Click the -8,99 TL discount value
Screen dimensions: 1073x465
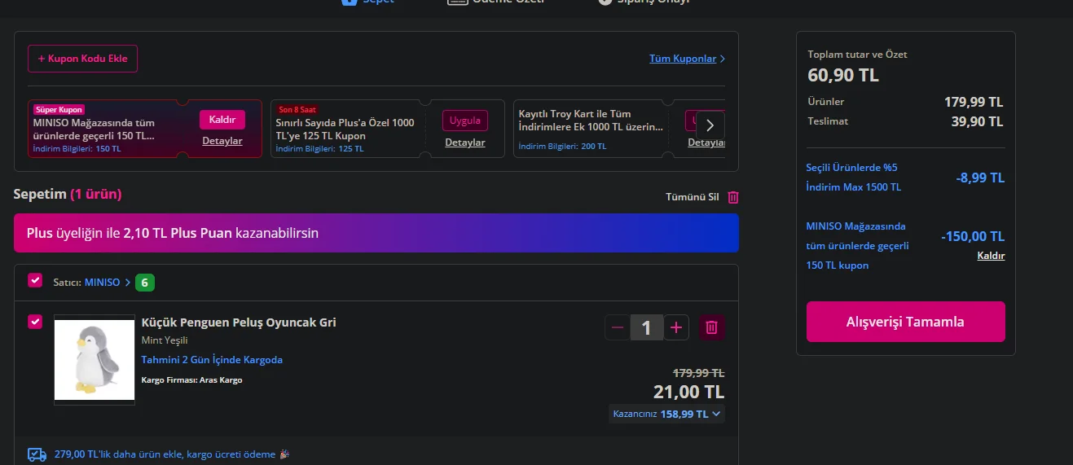[980, 178]
